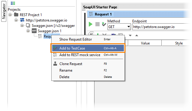Open the GET Method dropdown
This screenshot has width=192, height=111.
(x=119, y=27)
